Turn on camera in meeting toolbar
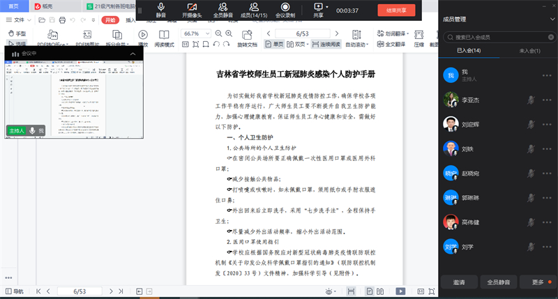Viewport: 558px width, 299px height. pos(191,10)
